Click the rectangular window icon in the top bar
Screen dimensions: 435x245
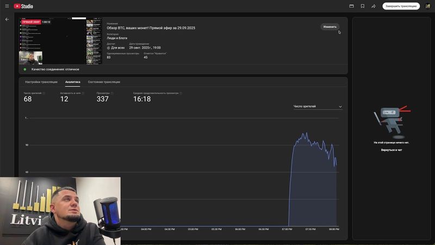click(x=351, y=6)
